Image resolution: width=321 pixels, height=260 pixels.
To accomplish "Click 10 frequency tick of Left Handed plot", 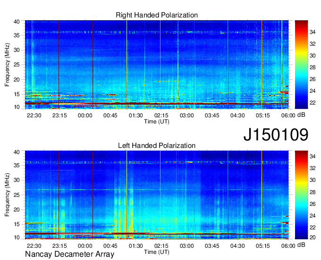I will [17, 237].
